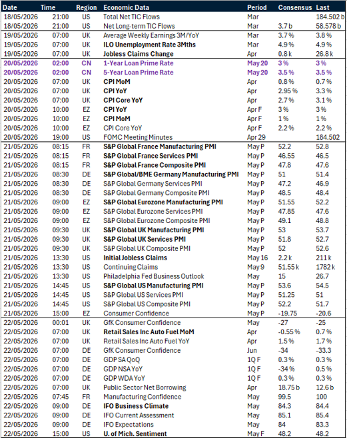Screen dimensions: 347x438
Task: Click Continuing Claims cell
Action: pos(131,267)
